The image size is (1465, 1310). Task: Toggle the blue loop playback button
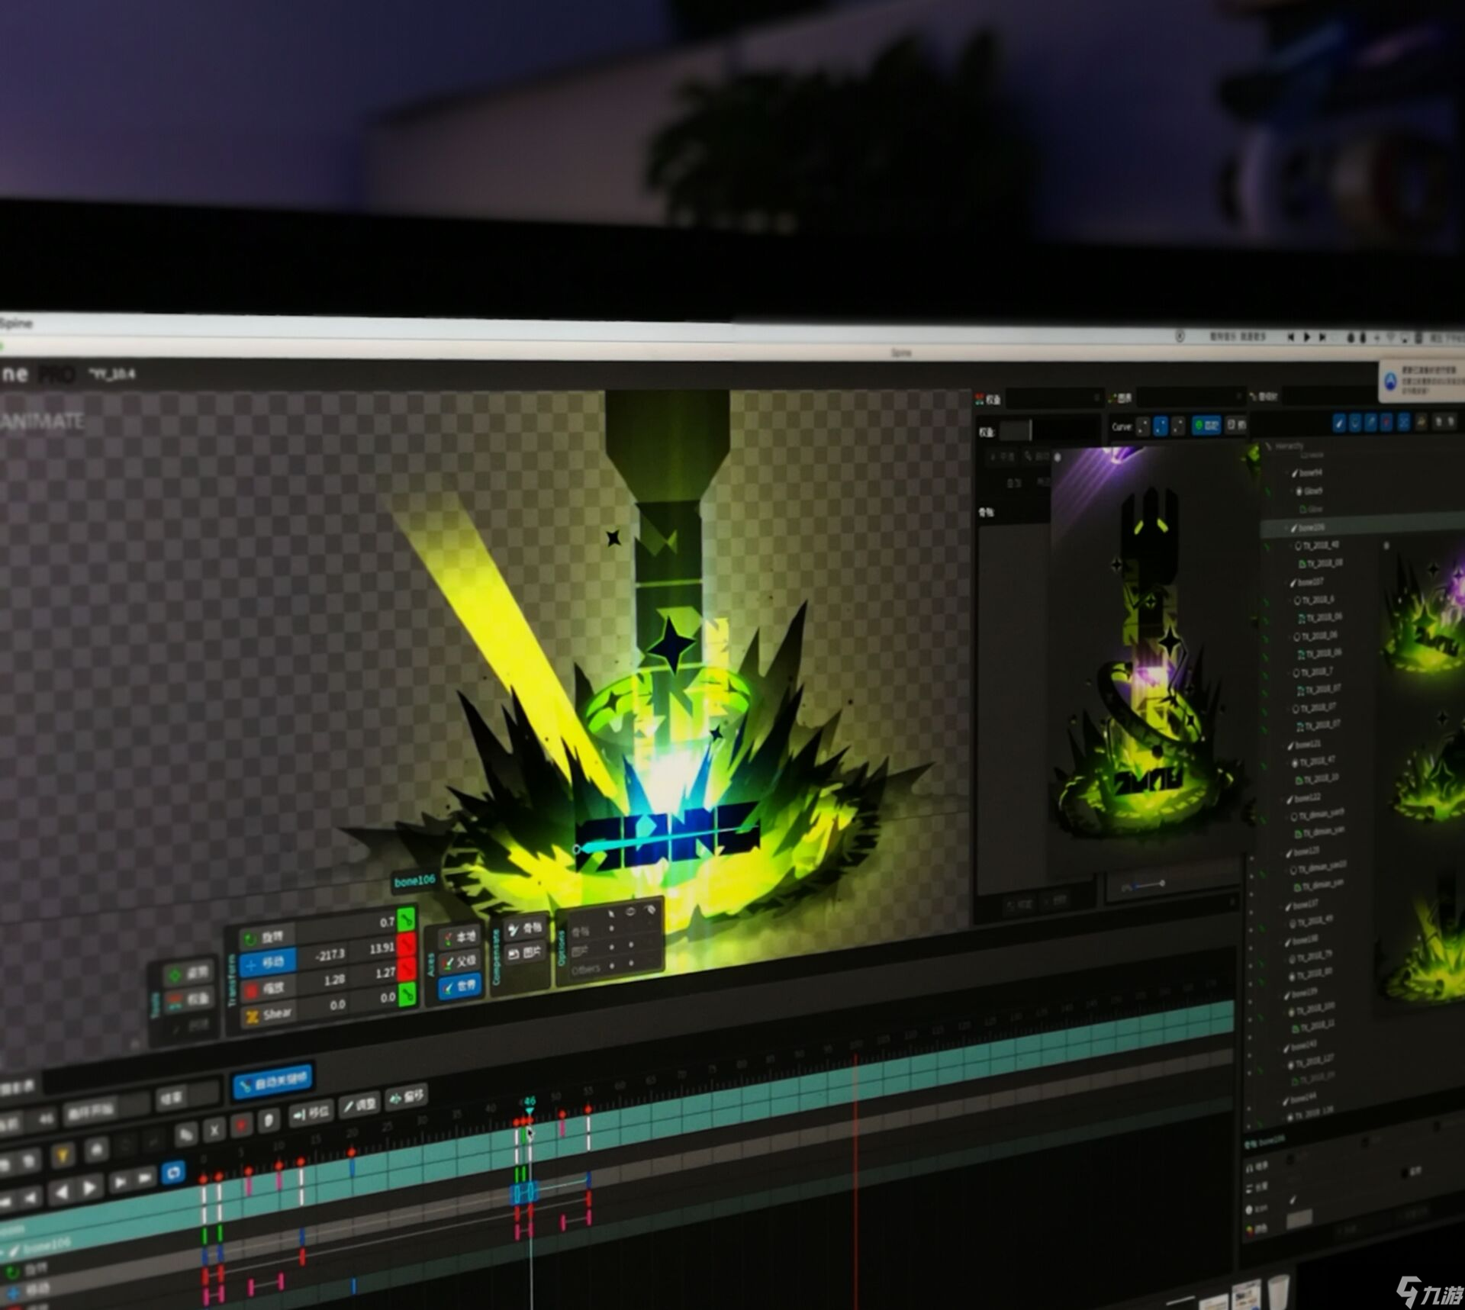(x=173, y=1173)
